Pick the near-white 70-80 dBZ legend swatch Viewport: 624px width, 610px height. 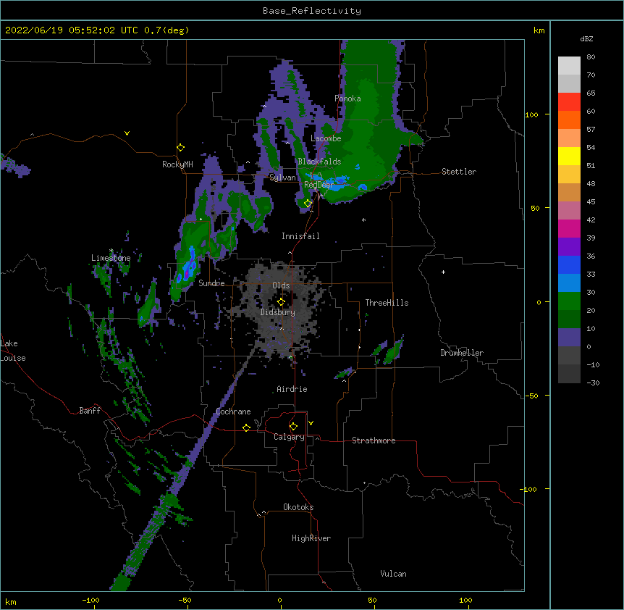[569, 66]
